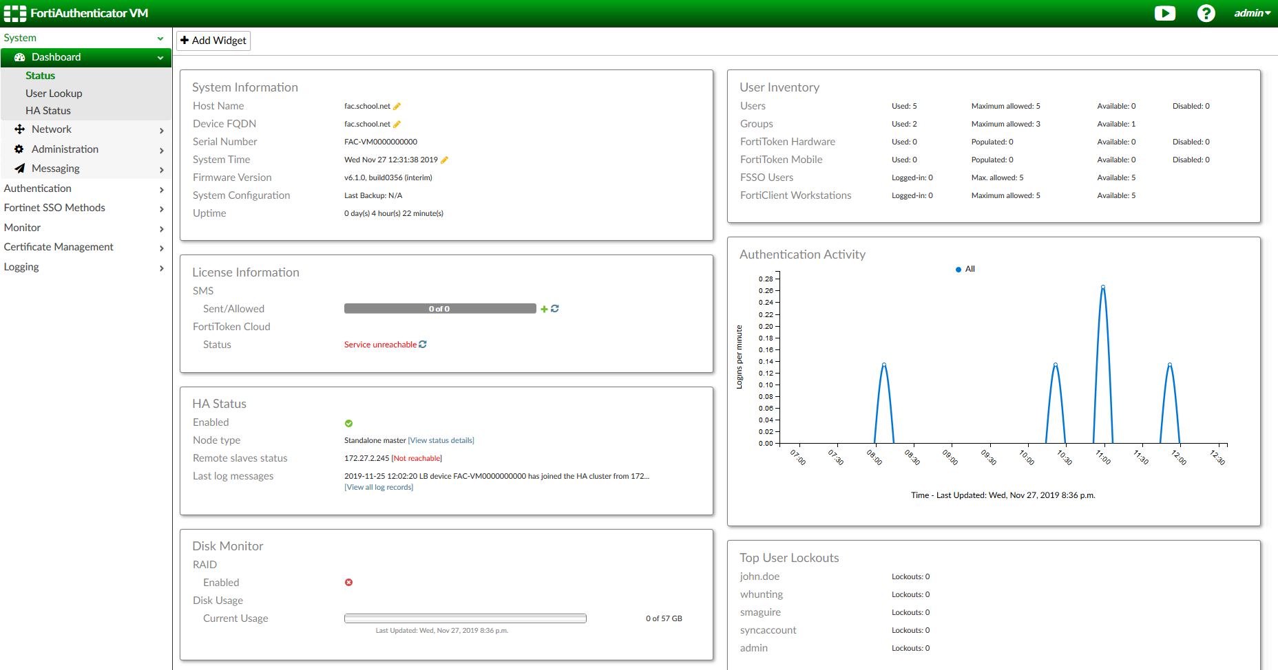Image resolution: width=1278 pixels, height=670 pixels.
Task: Open the video tutorials icon in the header
Action: pos(1165,13)
